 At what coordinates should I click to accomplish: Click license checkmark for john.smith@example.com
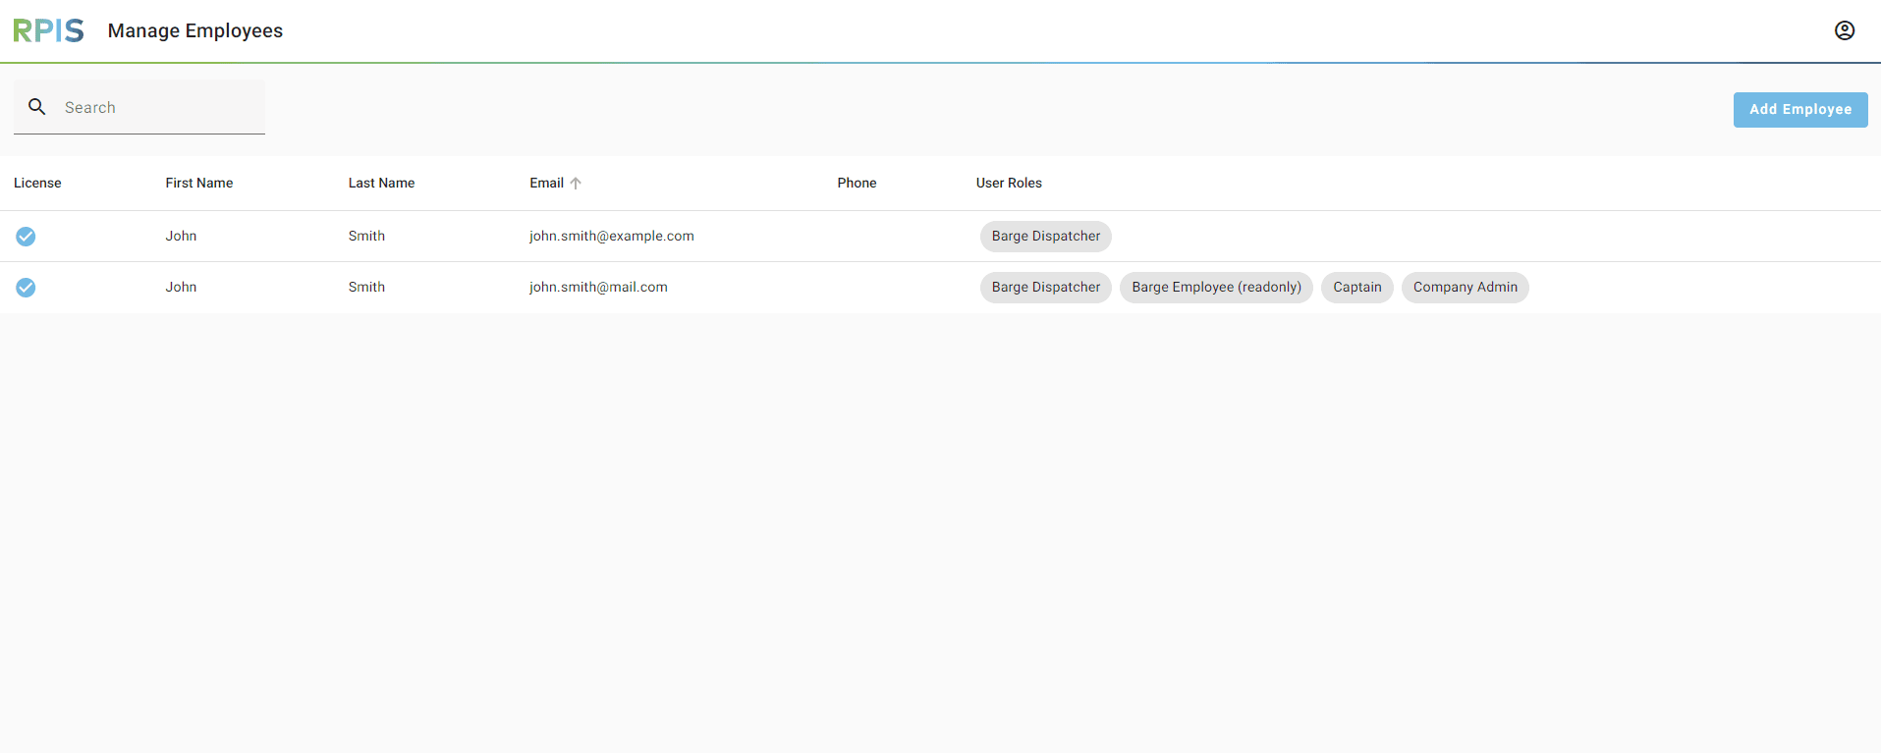point(26,237)
